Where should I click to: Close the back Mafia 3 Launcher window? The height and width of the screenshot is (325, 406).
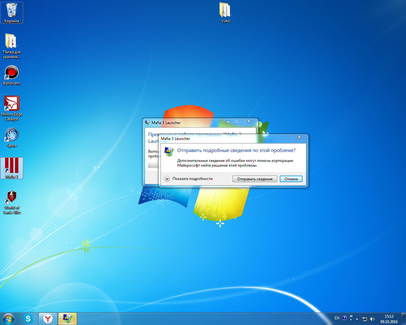(x=249, y=122)
